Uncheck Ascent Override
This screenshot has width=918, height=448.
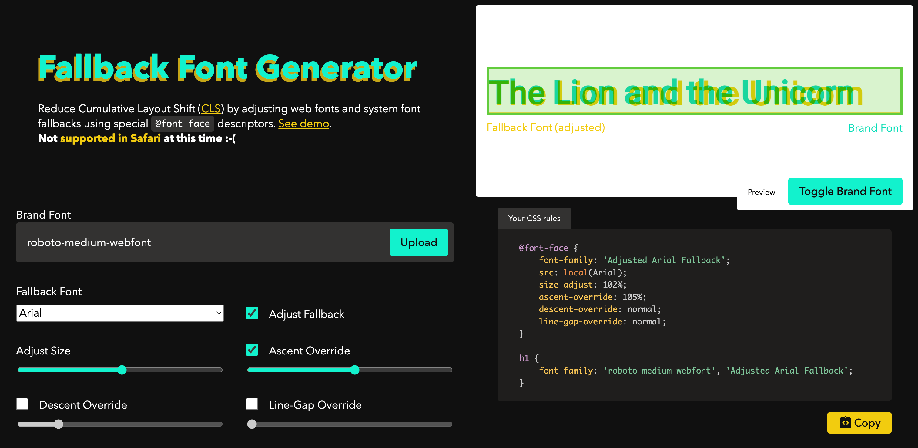click(252, 350)
